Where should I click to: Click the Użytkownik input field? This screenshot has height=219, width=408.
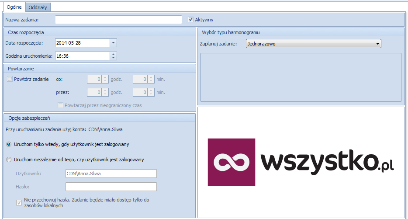111,174
